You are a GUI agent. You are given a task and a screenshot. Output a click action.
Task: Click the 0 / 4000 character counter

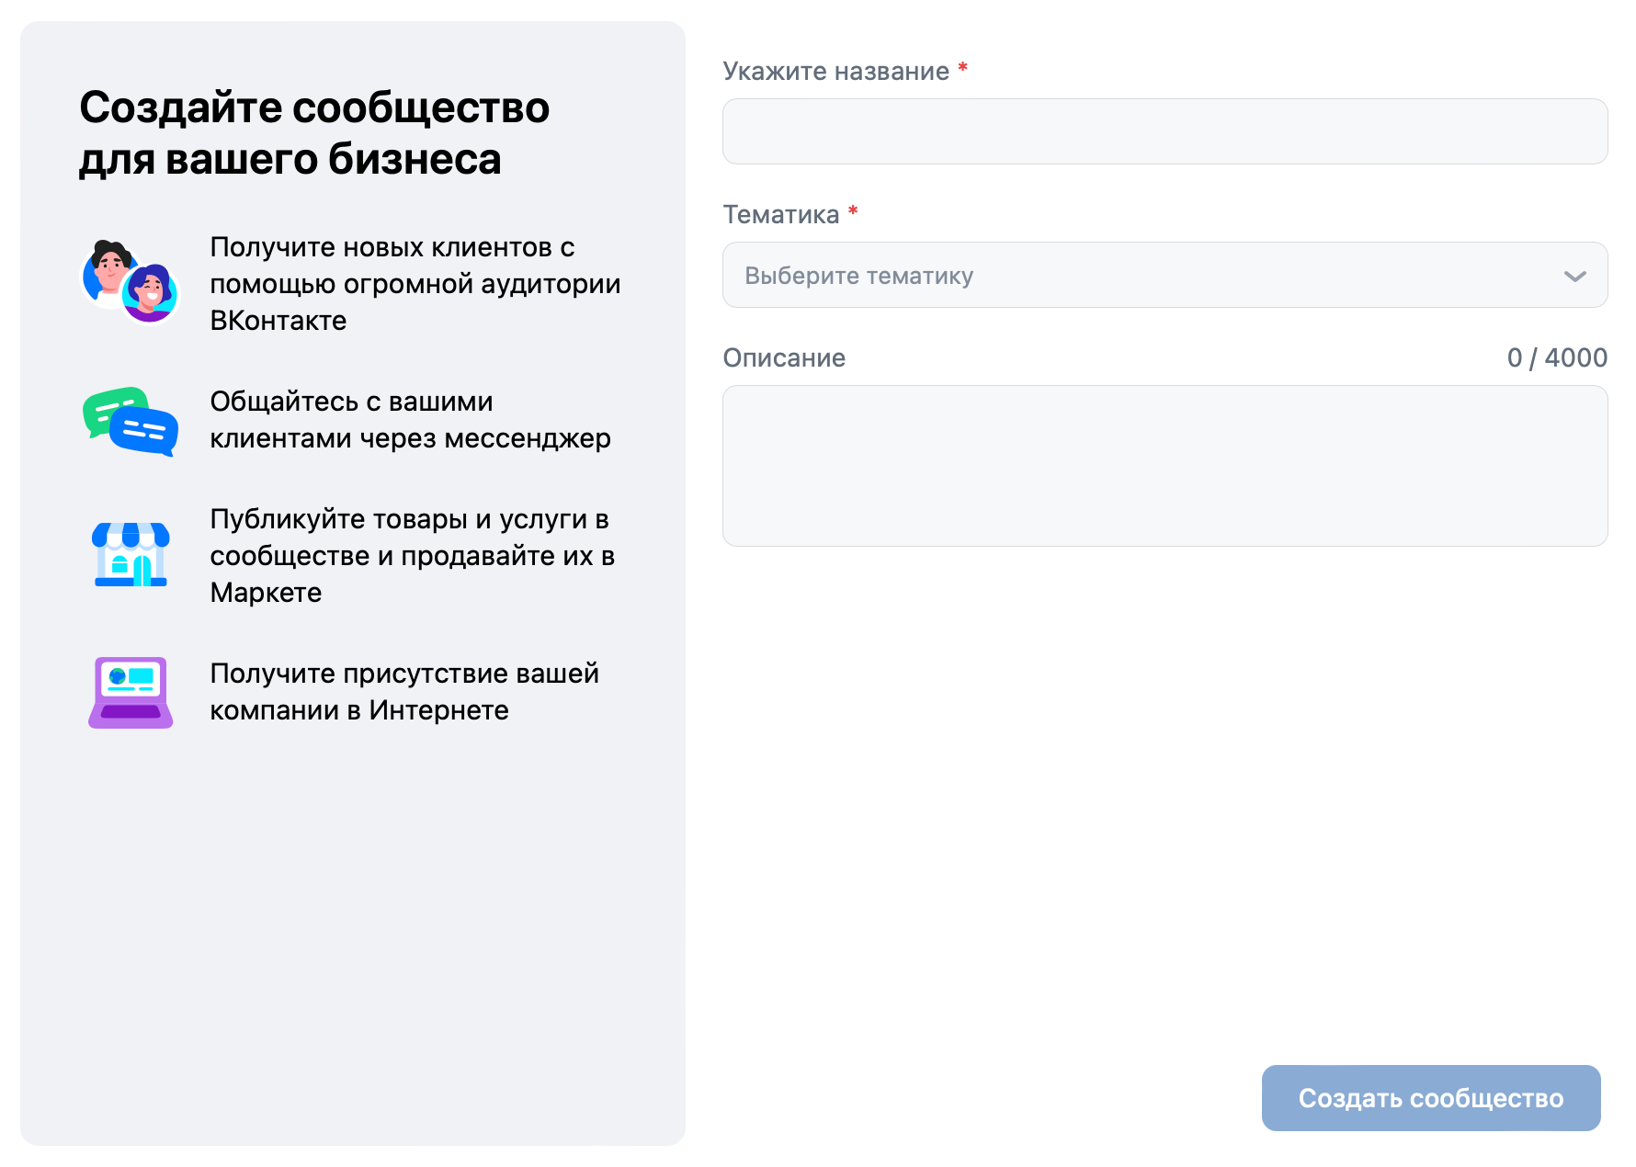(x=1557, y=357)
